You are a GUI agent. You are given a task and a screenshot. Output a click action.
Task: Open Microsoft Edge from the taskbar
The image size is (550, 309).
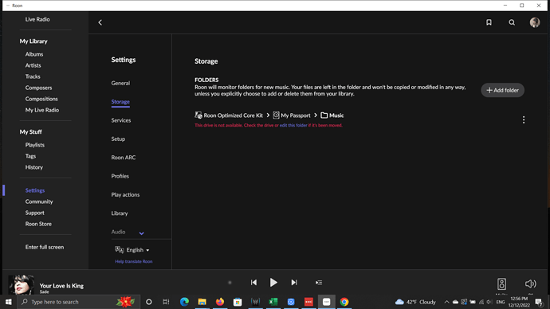[184, 302]
